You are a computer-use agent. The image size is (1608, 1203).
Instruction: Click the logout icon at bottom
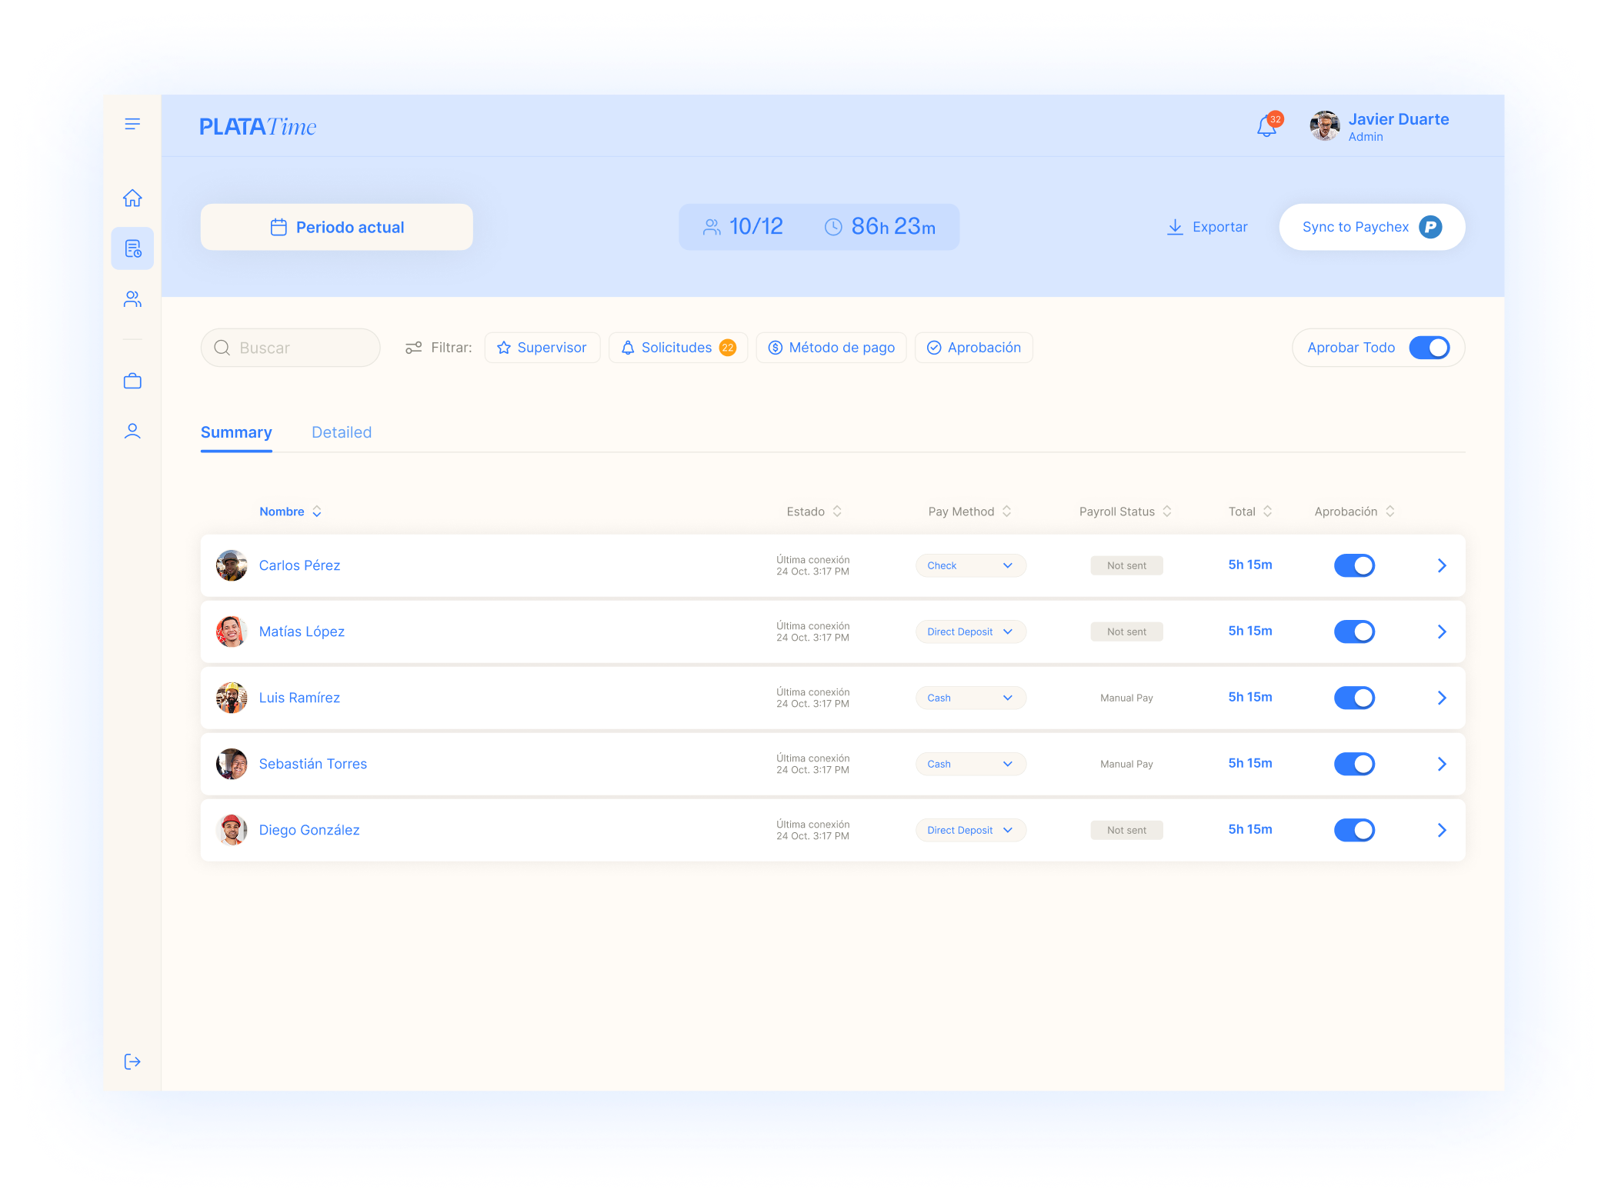[x=132, y=1061]
